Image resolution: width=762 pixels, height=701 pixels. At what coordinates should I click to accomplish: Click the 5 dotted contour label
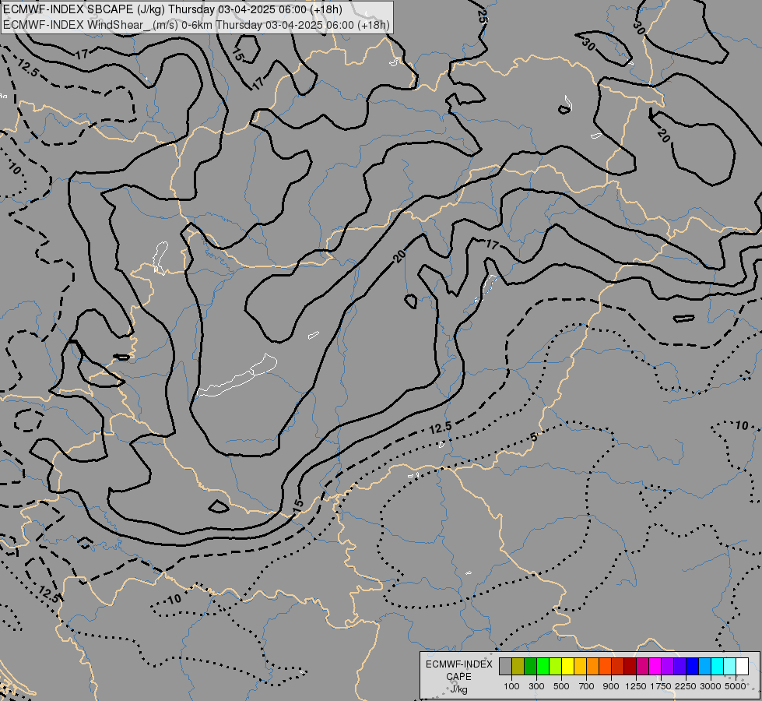[x=534, y=437]
